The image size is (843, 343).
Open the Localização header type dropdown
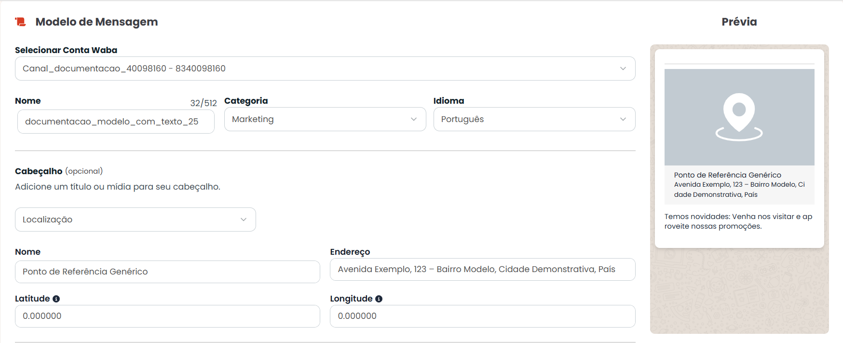pyautogui.click(x=136, y=220)
